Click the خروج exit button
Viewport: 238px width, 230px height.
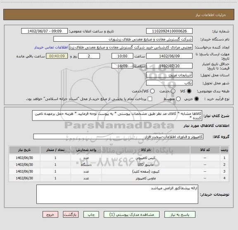click(50, 215)
